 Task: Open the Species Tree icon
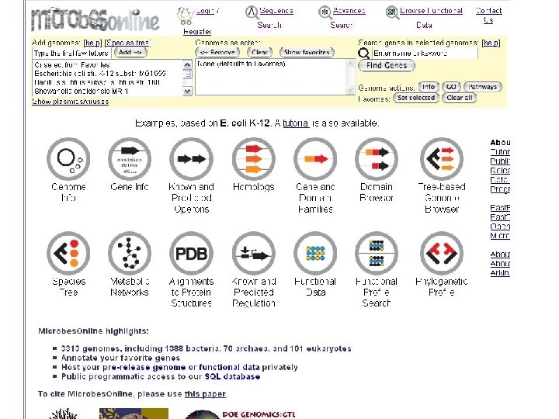68,253
